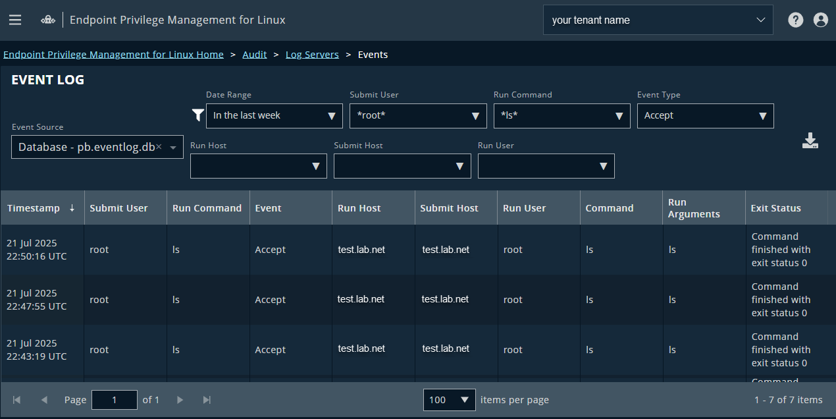Click Submit Host test.lab.net in 22:47:55 row
Screen dimensions: 836x419
coord(446,299)
